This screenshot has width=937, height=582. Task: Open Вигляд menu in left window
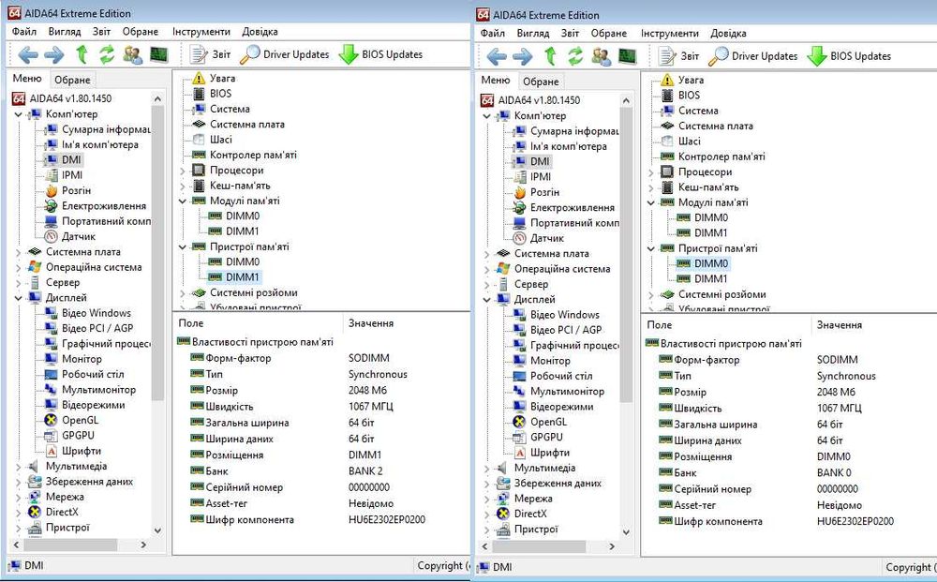click(64, 32)
